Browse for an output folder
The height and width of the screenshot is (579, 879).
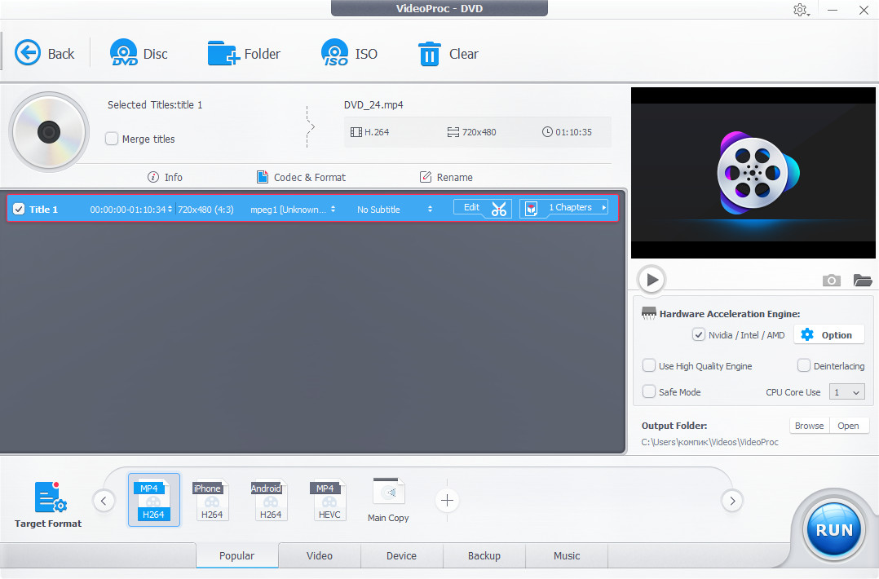(809, 426)
